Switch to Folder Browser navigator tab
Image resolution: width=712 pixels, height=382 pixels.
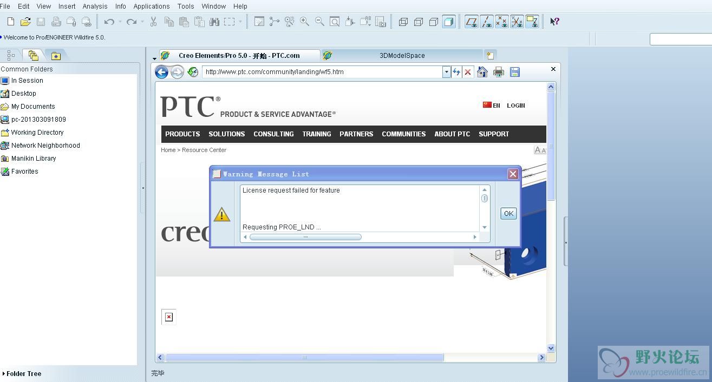33,55
